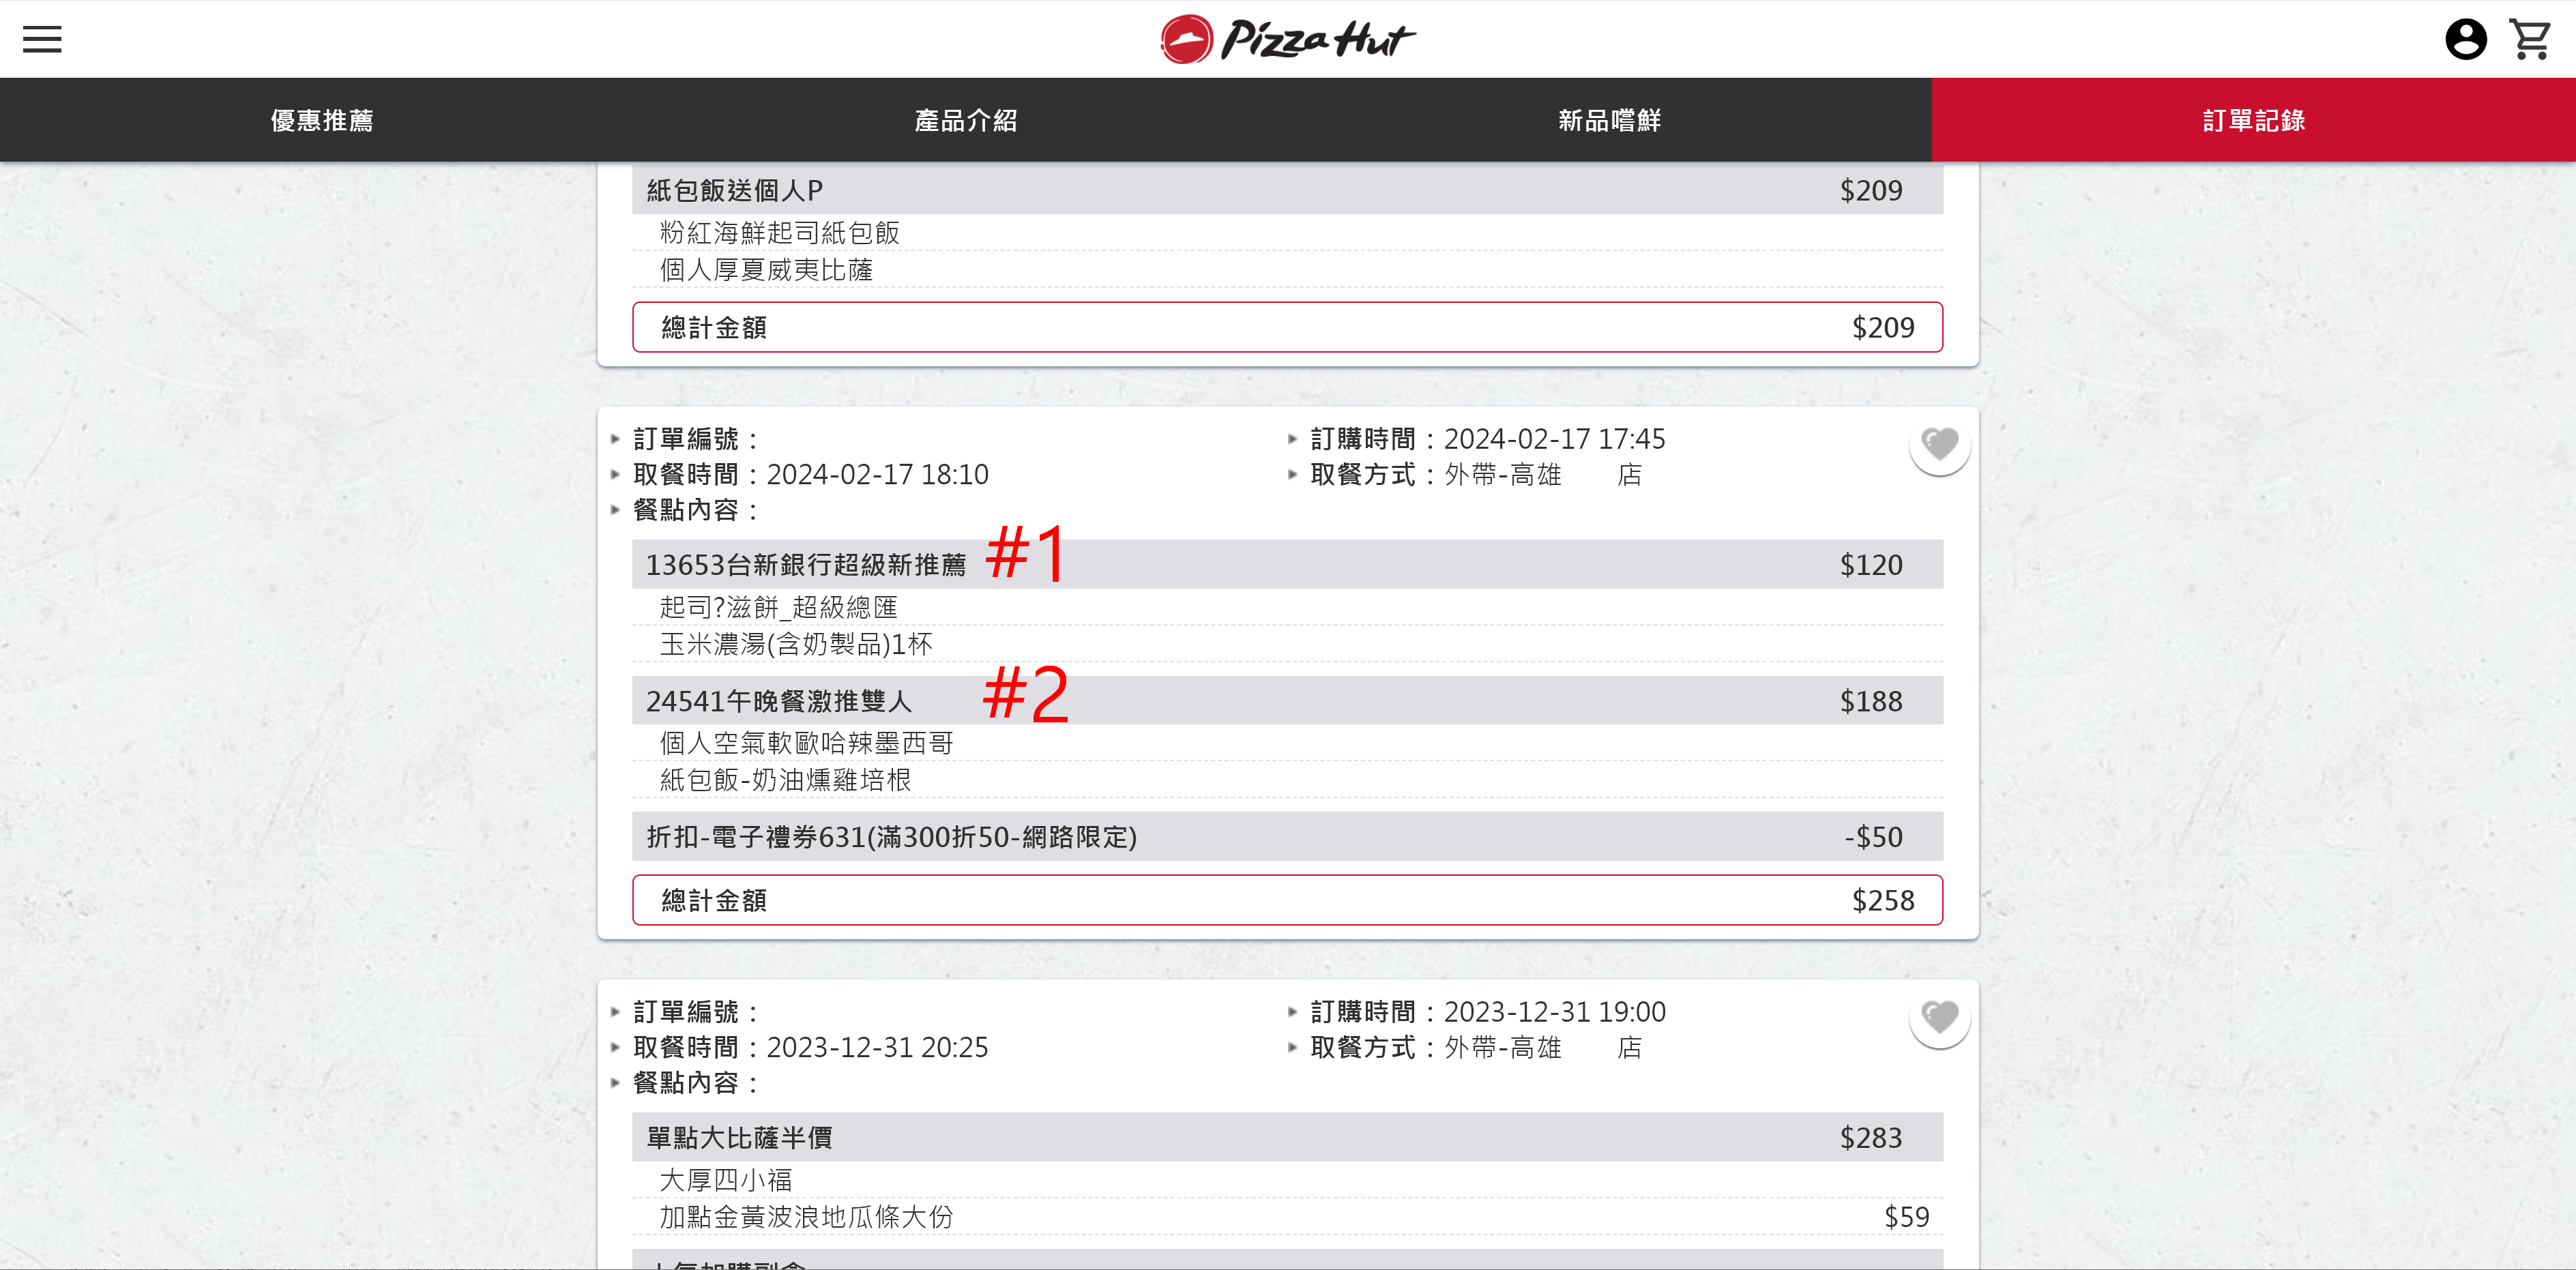Switch to the 產品介紹 tab
This screenshot has width=2576, height=1270.
tap(966, 121)
